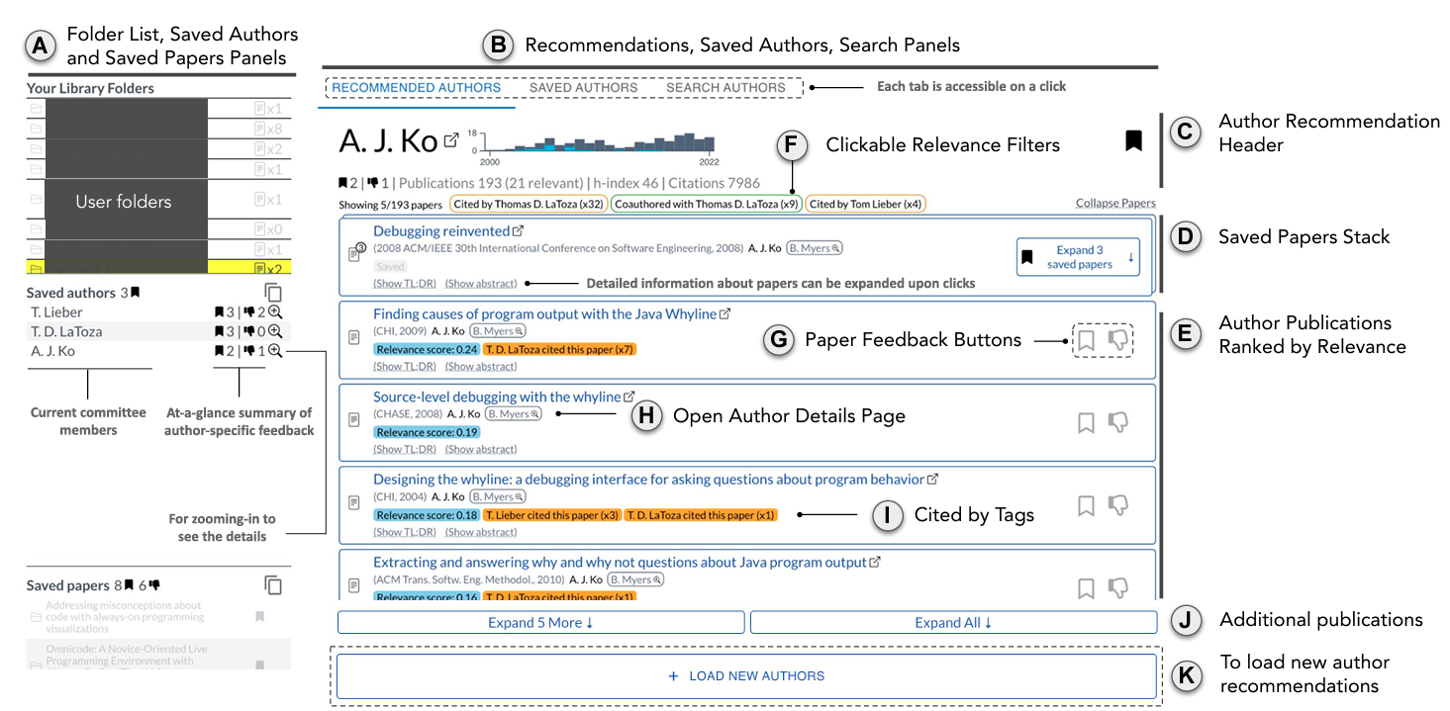This screenshot has width=1450, height=711.
Task: Open B. Myers author tag on Debugging reinvented
Action: [x=814, y=248]
